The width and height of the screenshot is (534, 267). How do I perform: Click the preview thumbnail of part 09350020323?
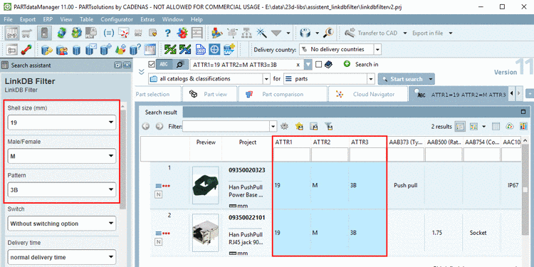pos(205,185)
